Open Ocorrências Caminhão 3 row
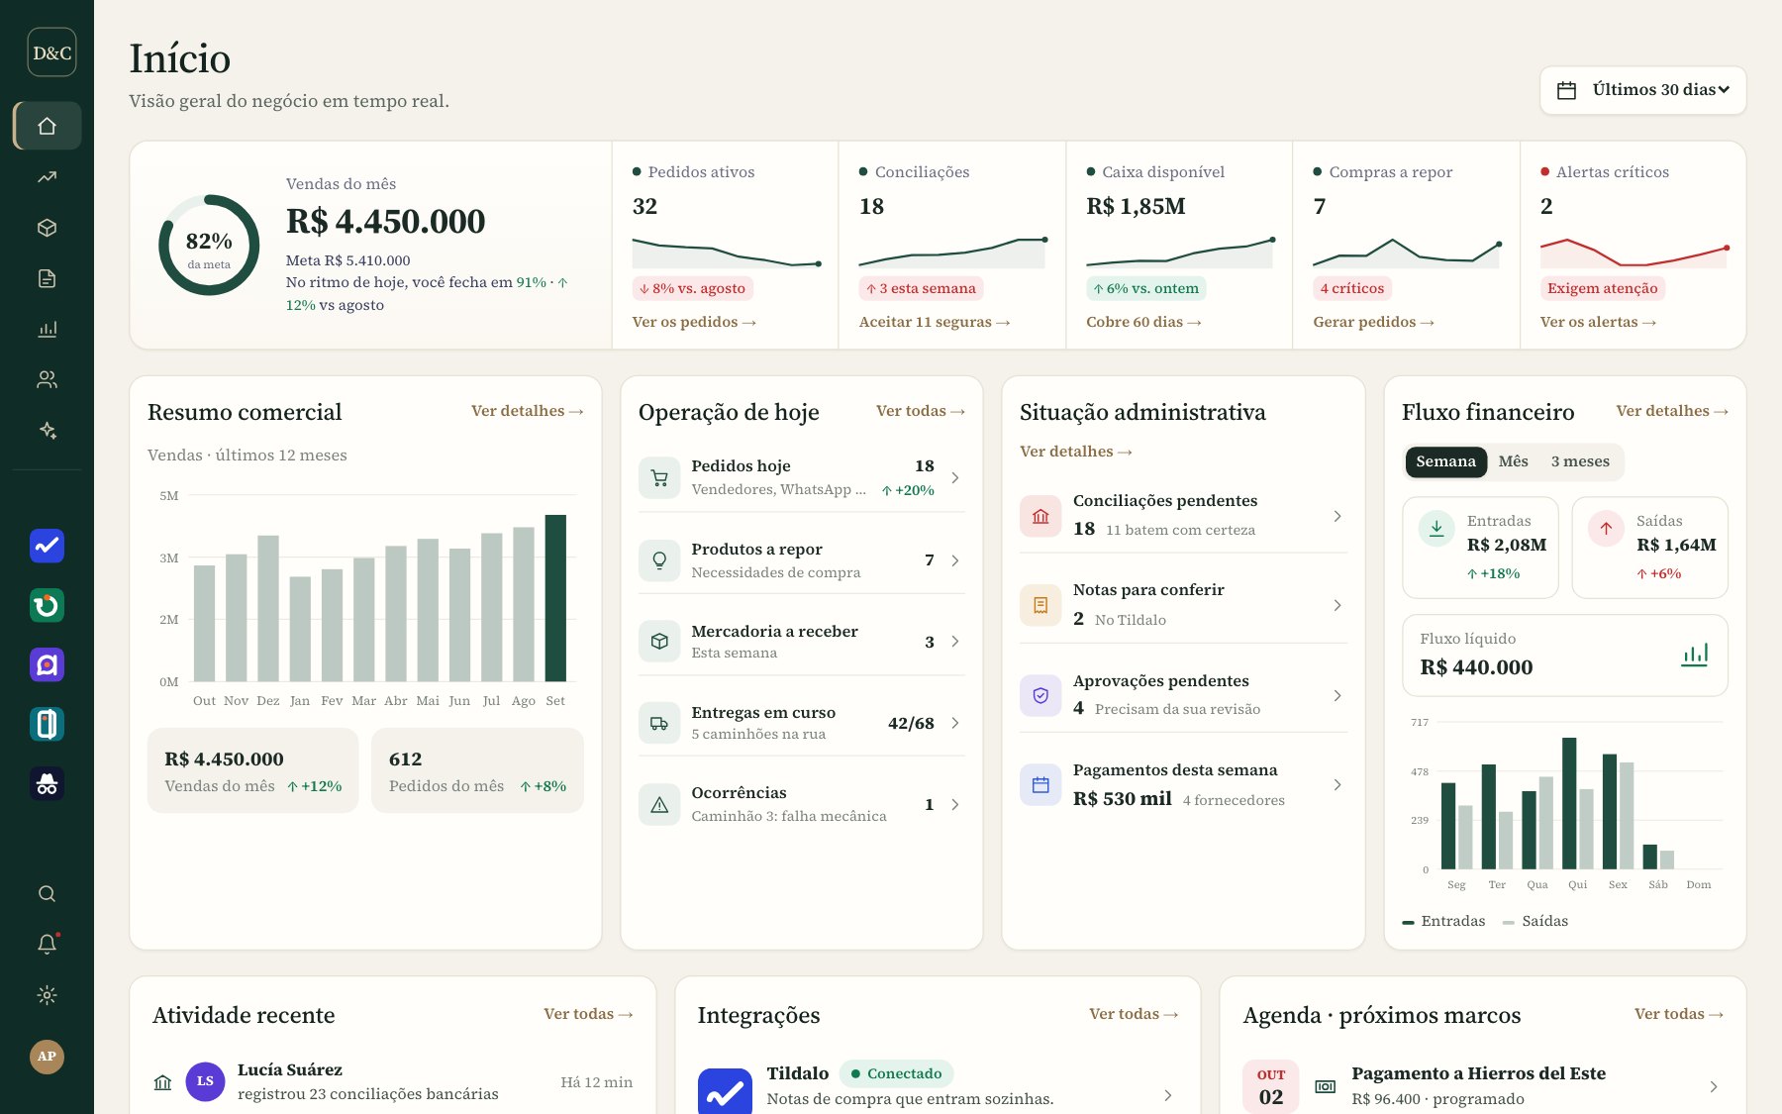This screenshot has height=1114, width=1782. tap(801, 804)
